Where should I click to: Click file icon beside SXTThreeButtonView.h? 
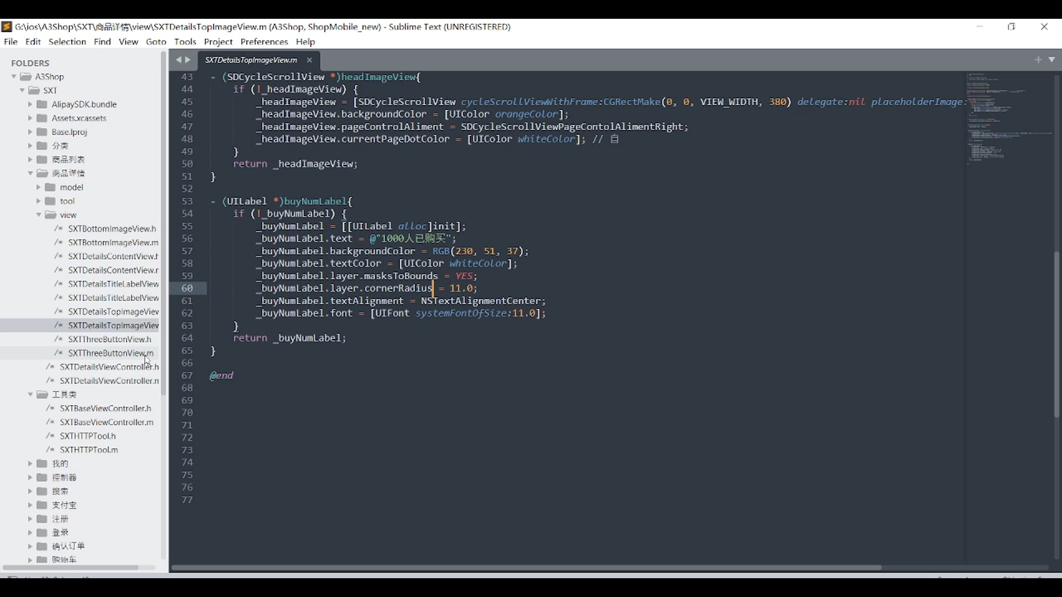click(x=58, y=339)
